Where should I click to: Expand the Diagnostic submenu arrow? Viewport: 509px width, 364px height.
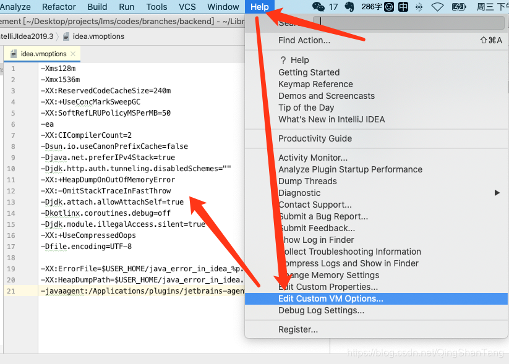point(497,193)
